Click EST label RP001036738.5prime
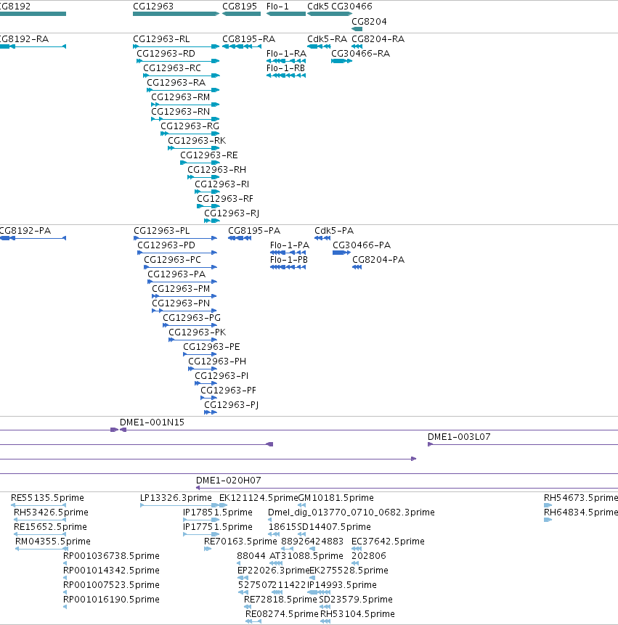This screenshot has width=618, height=625. point(111,556)
